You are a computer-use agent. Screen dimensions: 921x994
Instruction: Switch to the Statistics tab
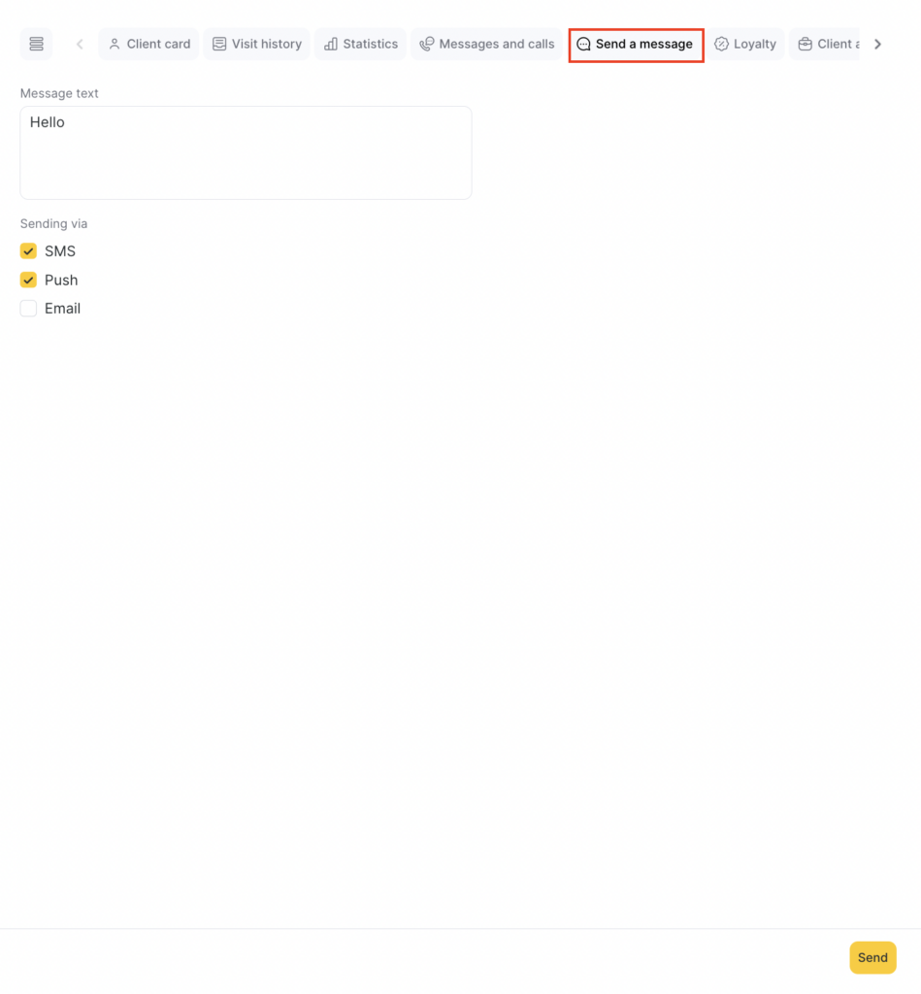pos(360,44)
